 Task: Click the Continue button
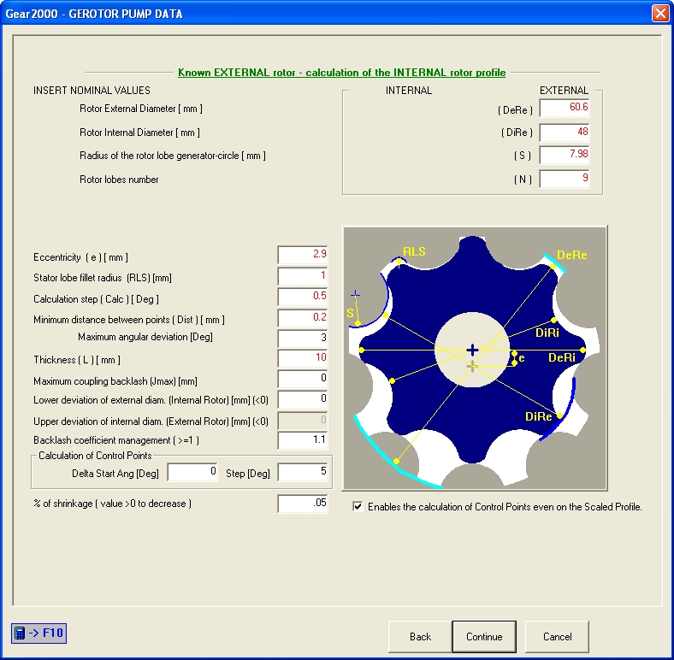484,636
